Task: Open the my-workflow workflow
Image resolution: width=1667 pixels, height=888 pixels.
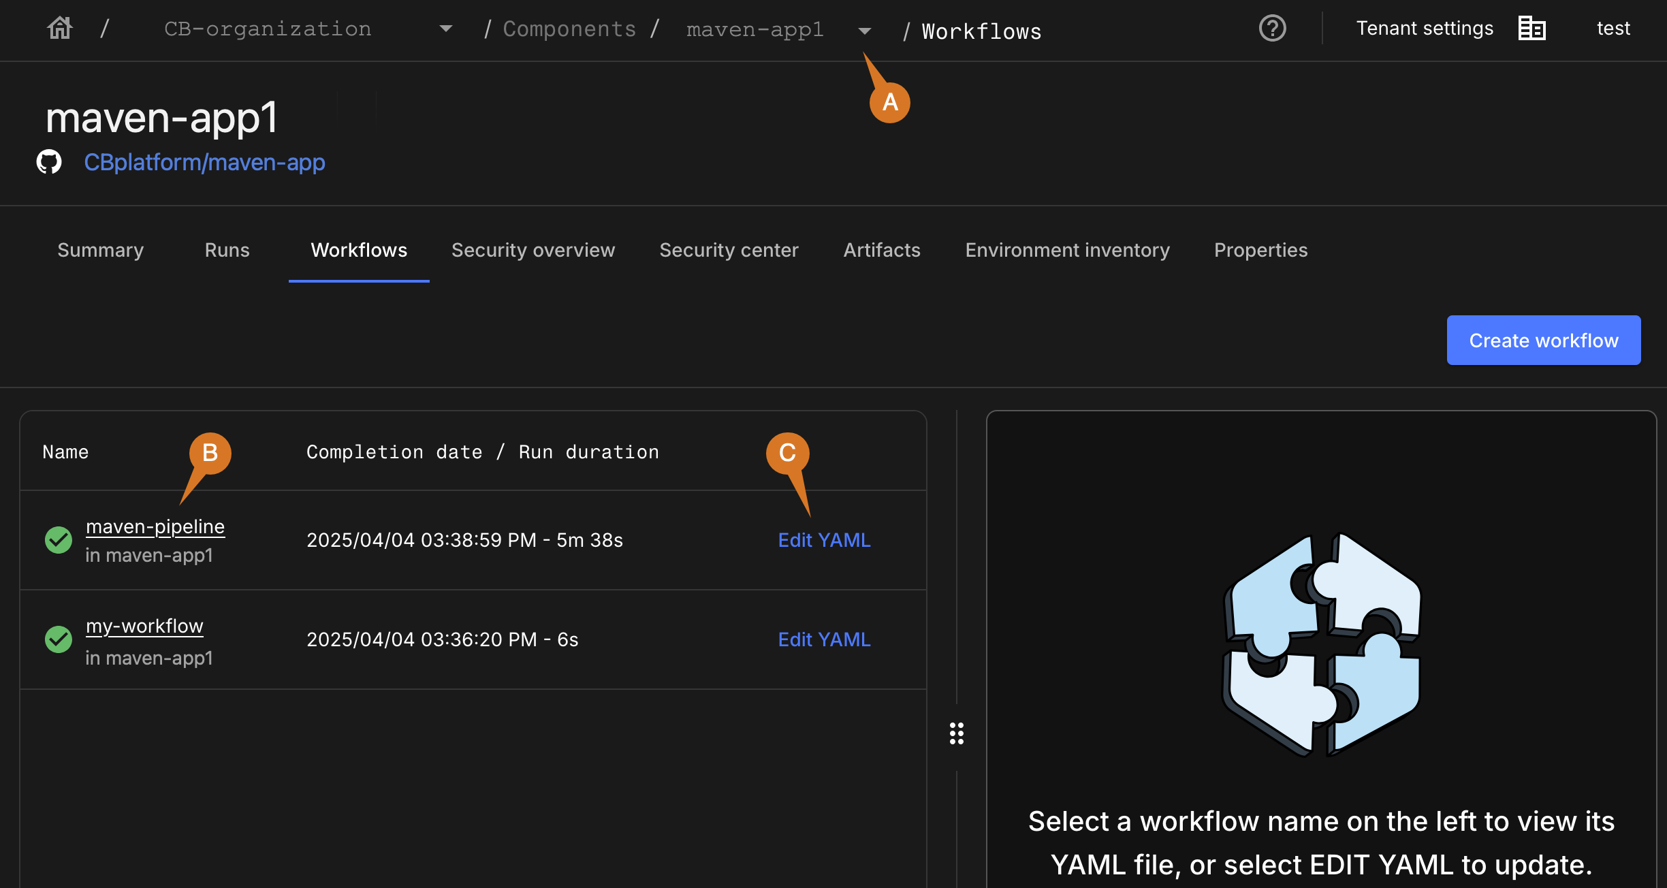Action: click(x=144, y=625)
